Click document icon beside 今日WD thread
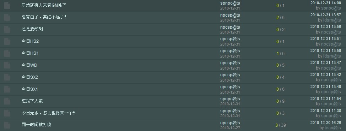The width and height of the screenshot is (346, 131). pos(7,65)
